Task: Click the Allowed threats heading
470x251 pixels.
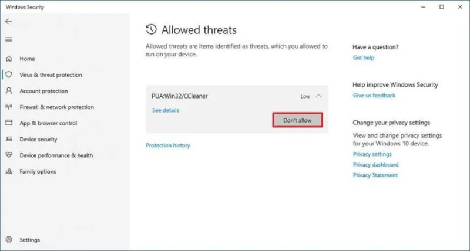Action: (199, 30)
